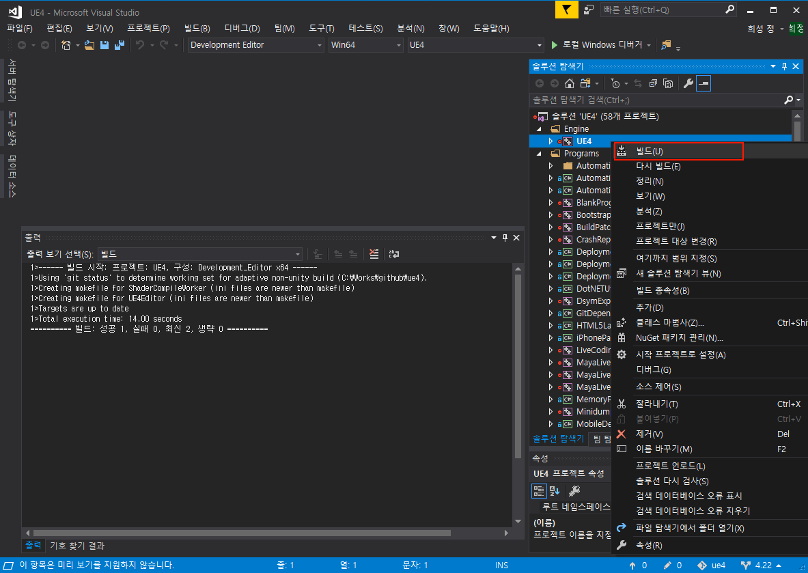Click Go to Previous Message in Output

(338, 254)
